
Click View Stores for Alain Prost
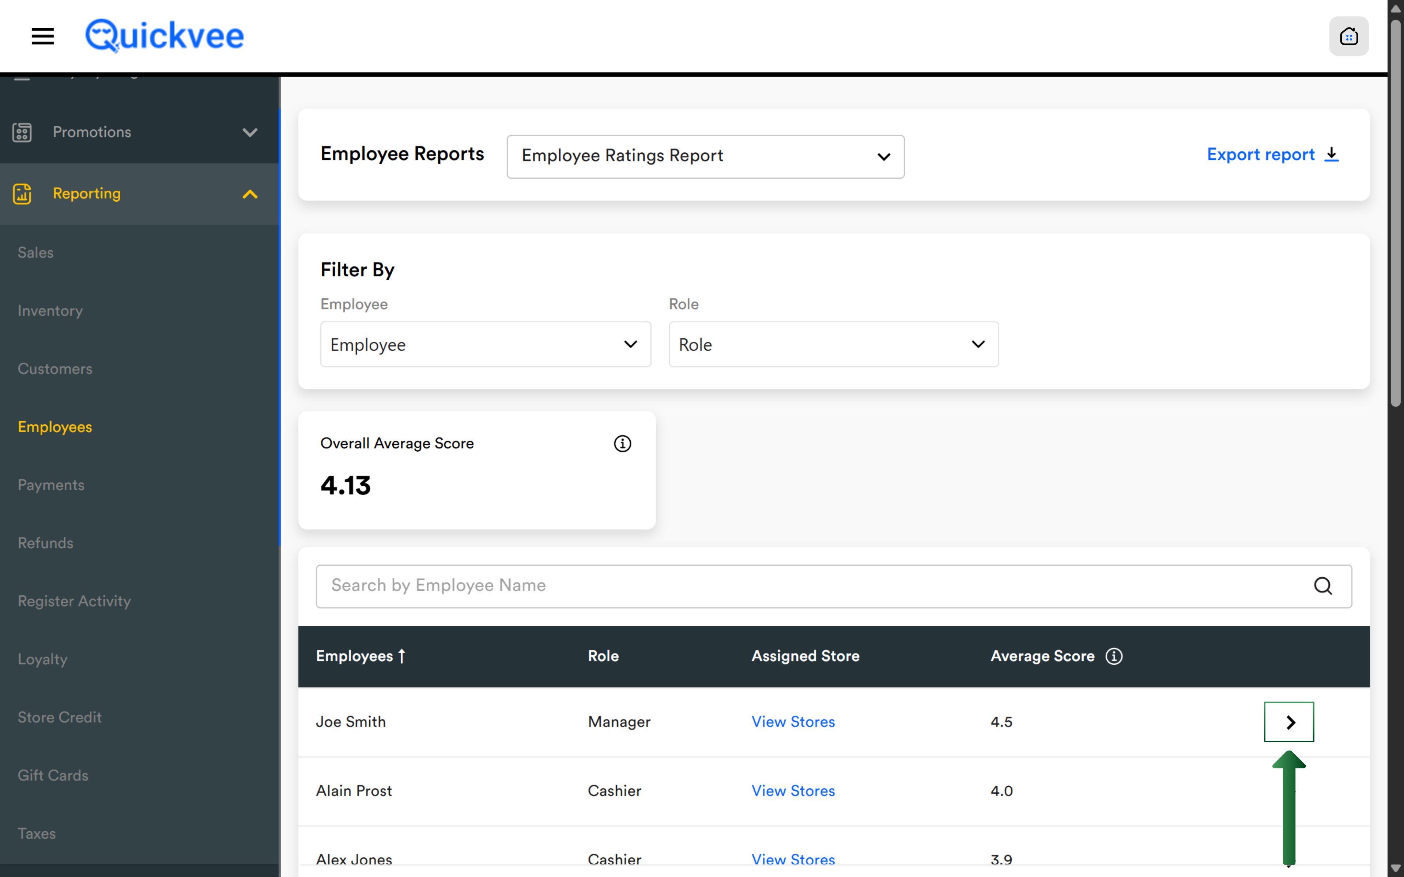click(793, 790)
